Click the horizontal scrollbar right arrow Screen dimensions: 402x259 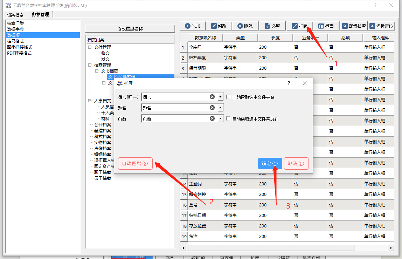click(391, 248)
